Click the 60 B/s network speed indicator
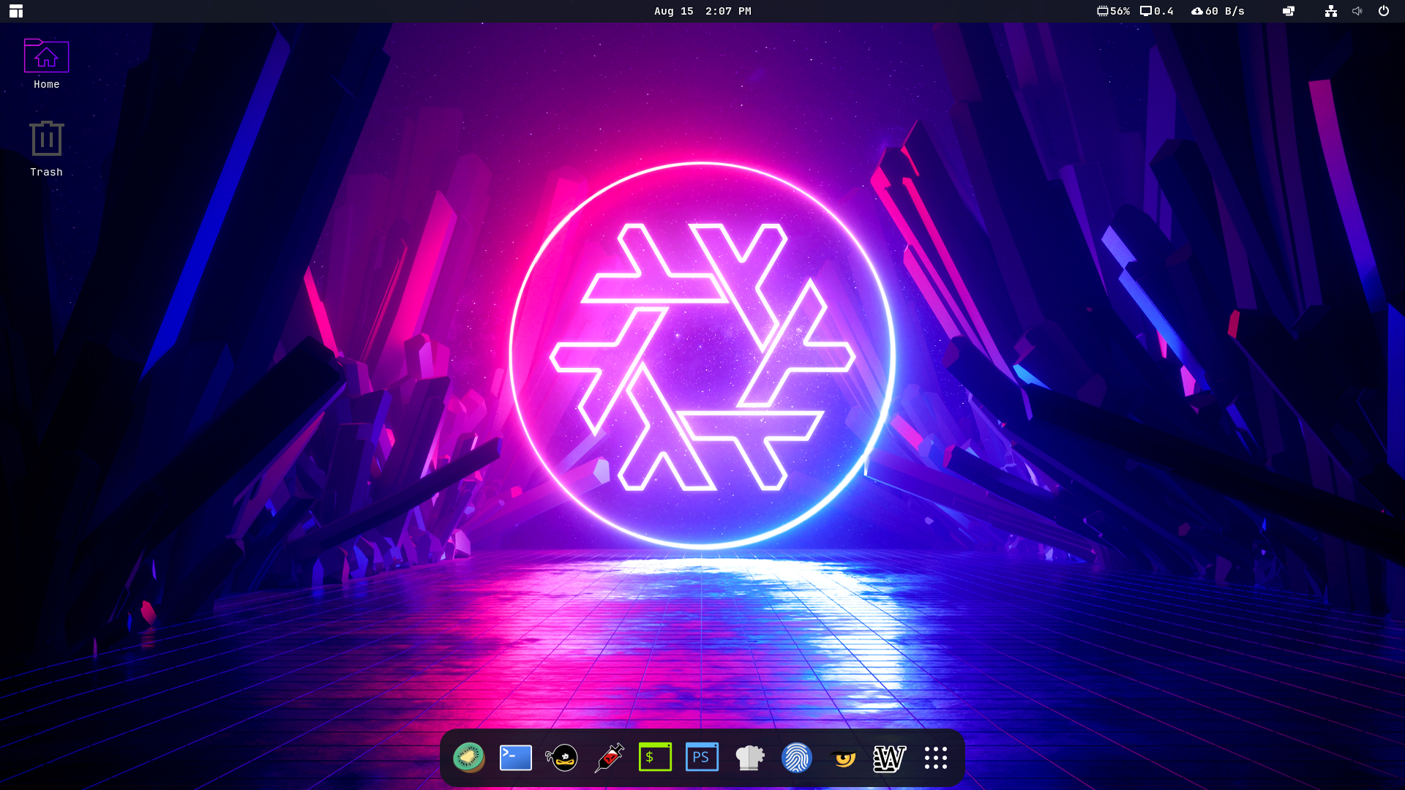 pyautogui.click(x=1217, y=11)
